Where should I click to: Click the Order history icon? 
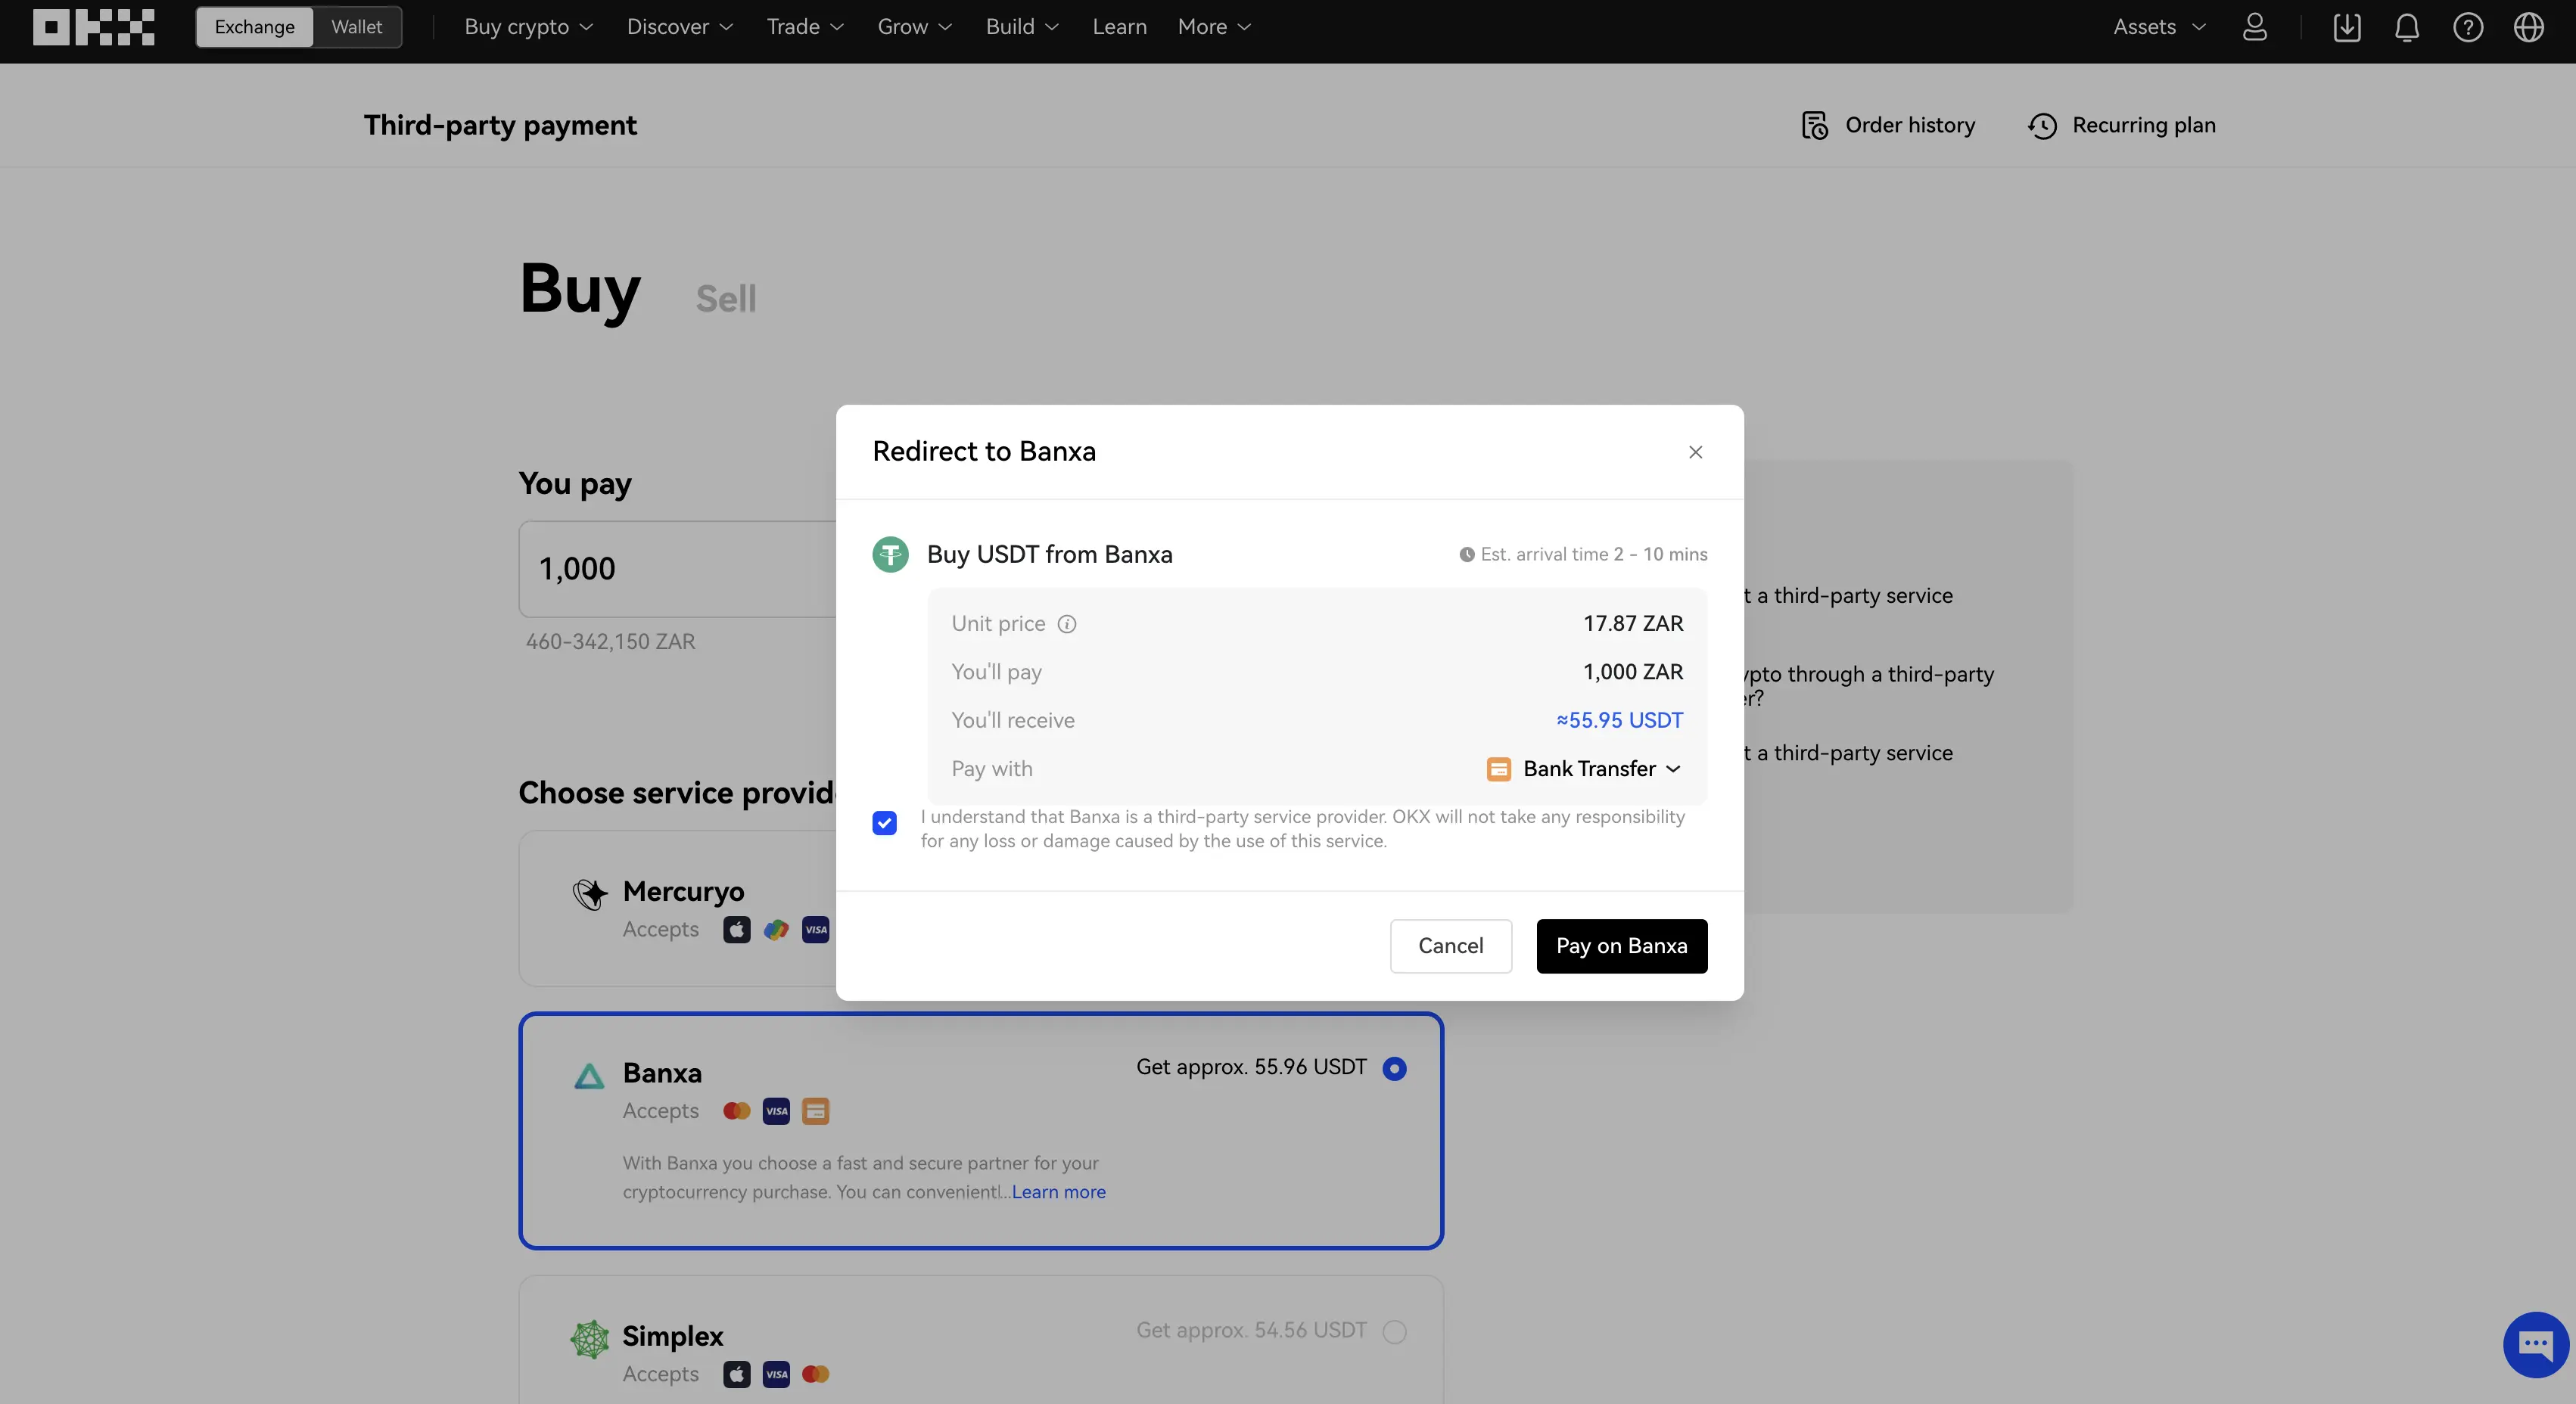[1815, 126]
